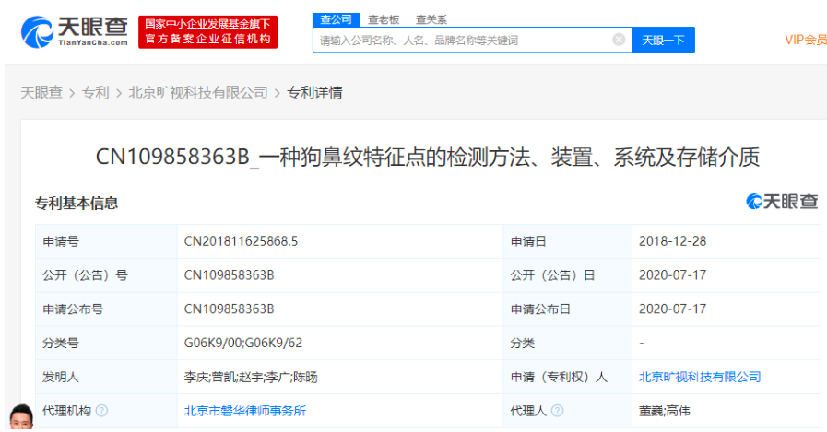Click the 申请（专利权）人 label cell
The image size is (827, 432).
568,377
